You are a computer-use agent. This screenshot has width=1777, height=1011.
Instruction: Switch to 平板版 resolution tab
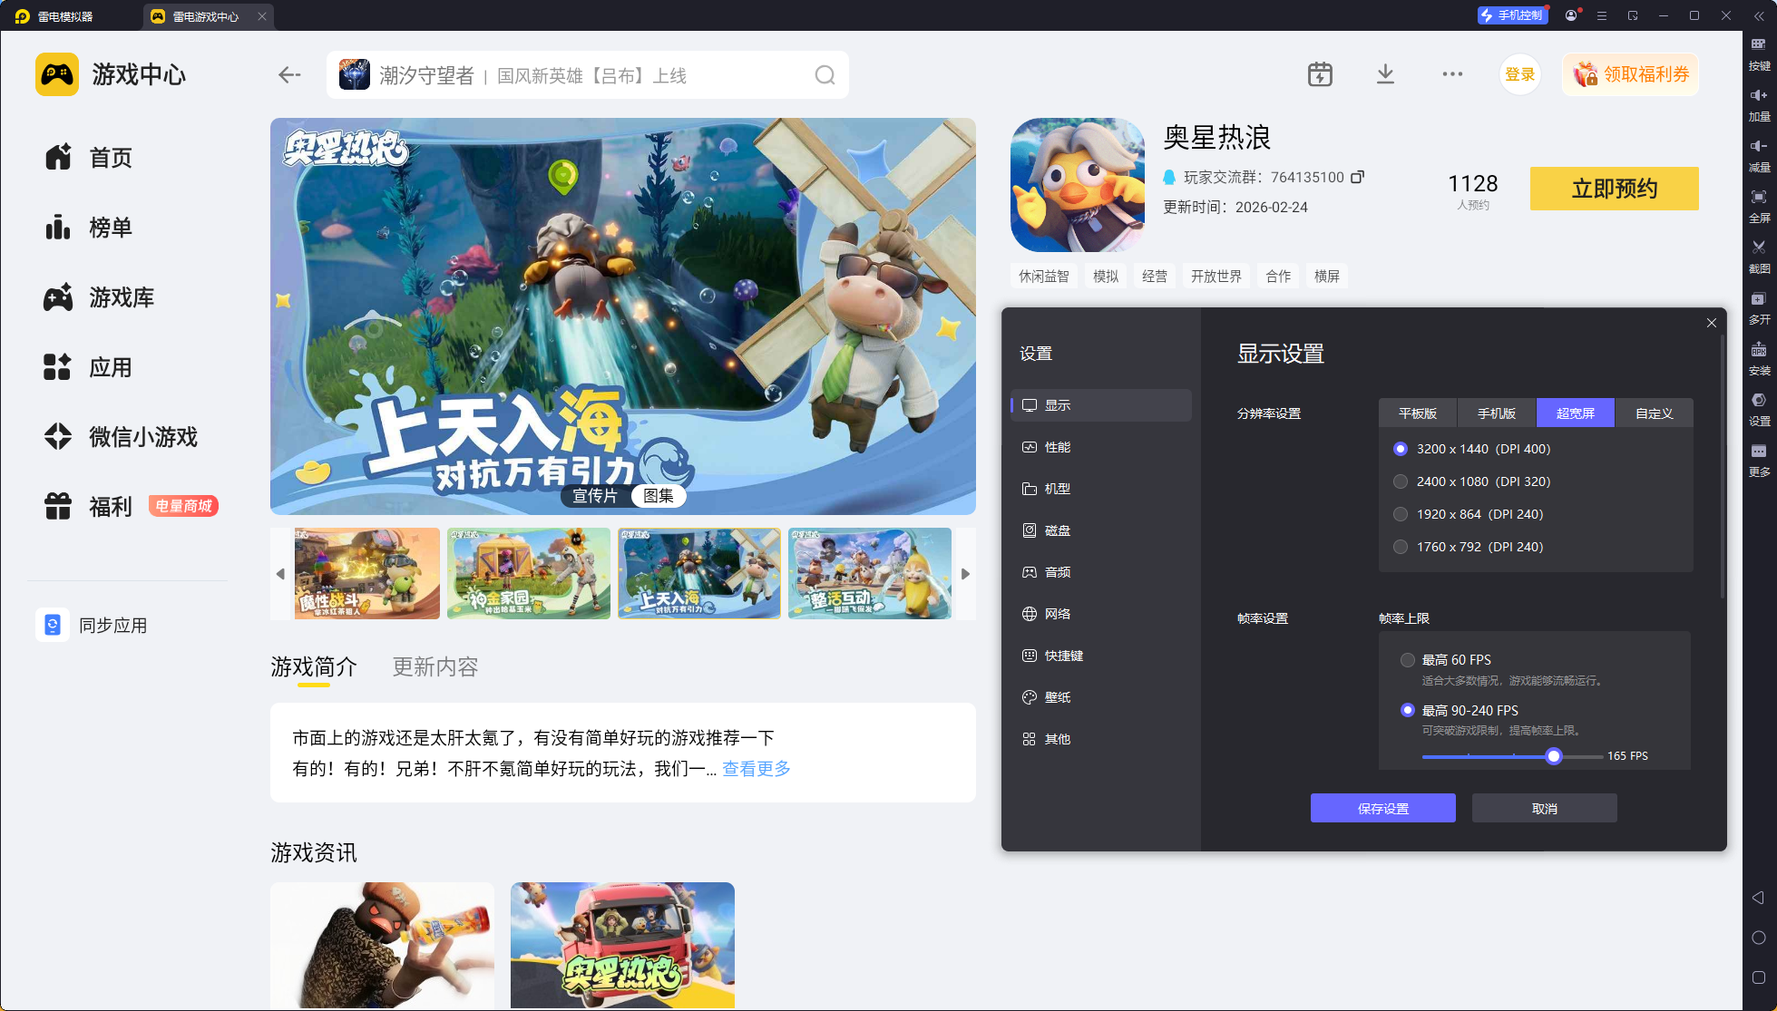click(1417, 413)
